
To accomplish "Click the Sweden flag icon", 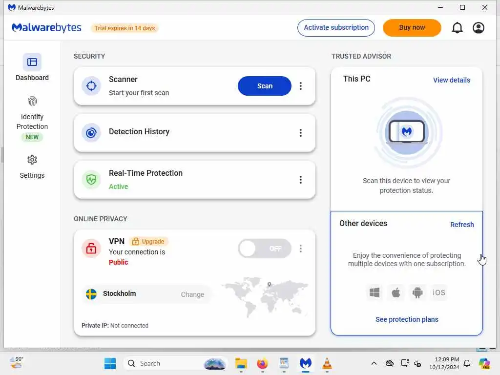I will coord(91,294).
